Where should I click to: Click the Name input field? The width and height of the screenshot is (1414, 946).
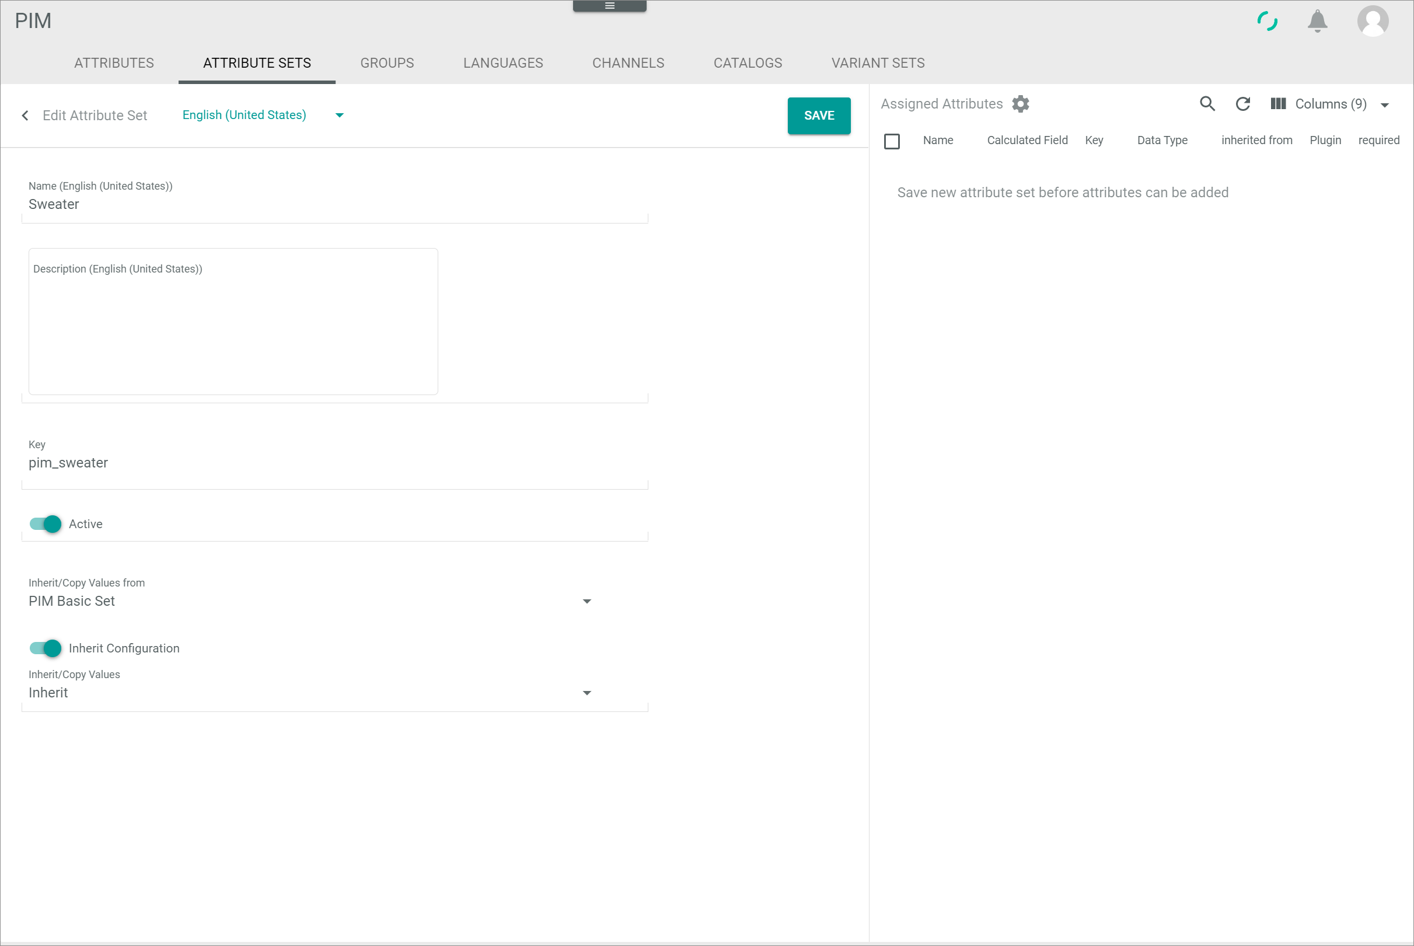336,204
